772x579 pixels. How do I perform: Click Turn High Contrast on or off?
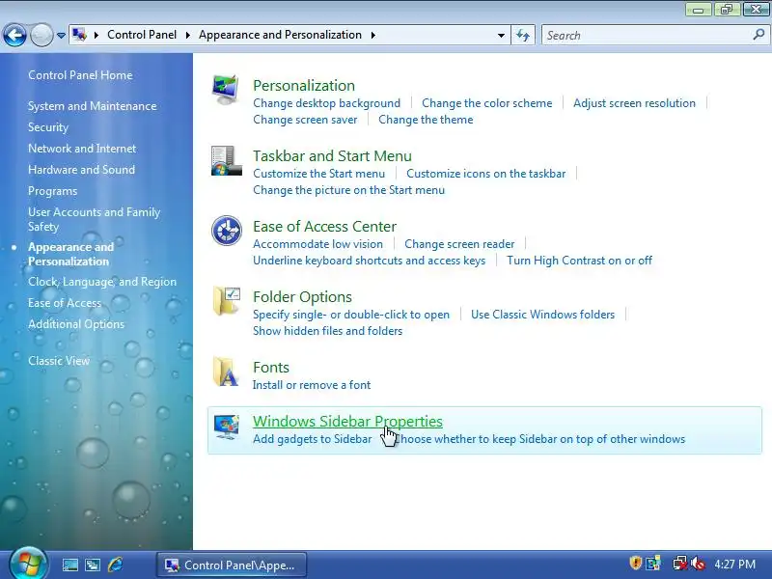coord(580,261)
